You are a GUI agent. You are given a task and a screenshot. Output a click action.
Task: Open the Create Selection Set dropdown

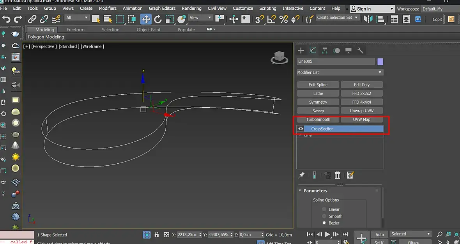(338, 18)
